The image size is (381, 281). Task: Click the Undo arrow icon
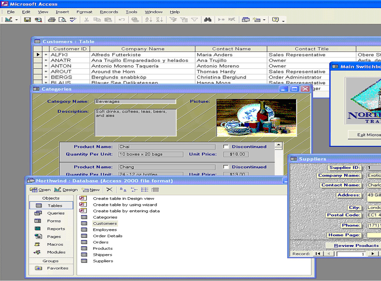click(122, 20)
